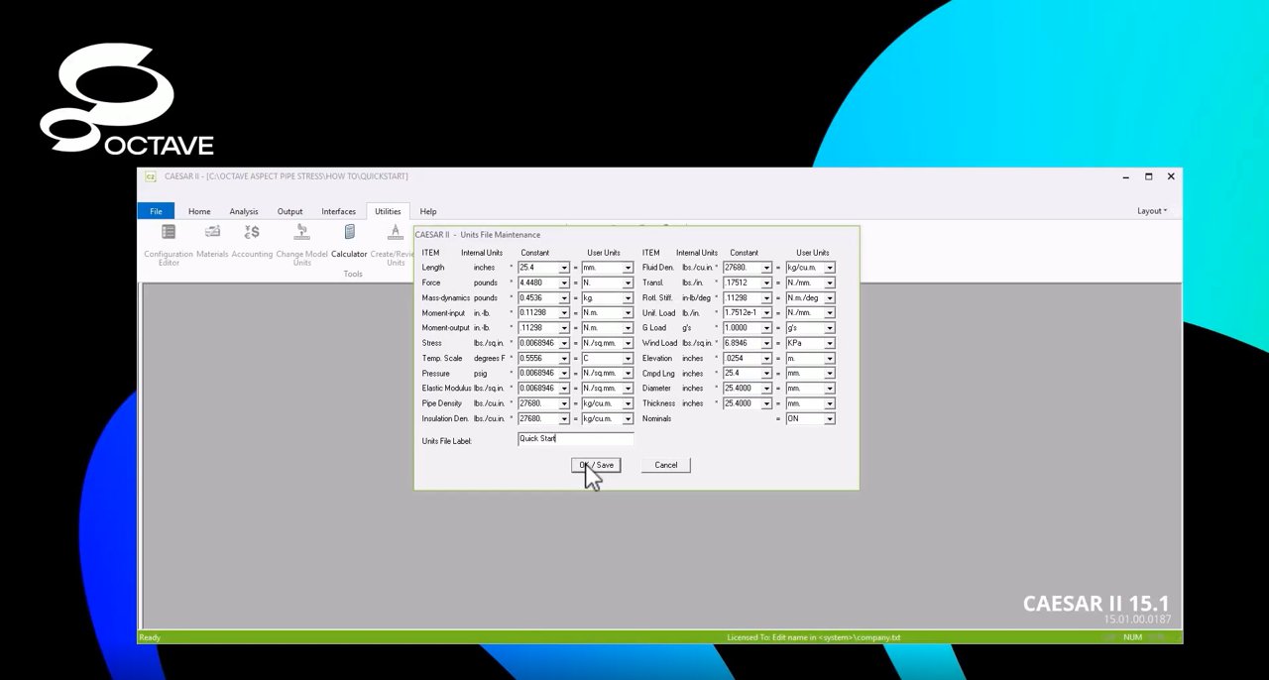Click the "Elastic Modulus" item label

click(x=446, y=389)
